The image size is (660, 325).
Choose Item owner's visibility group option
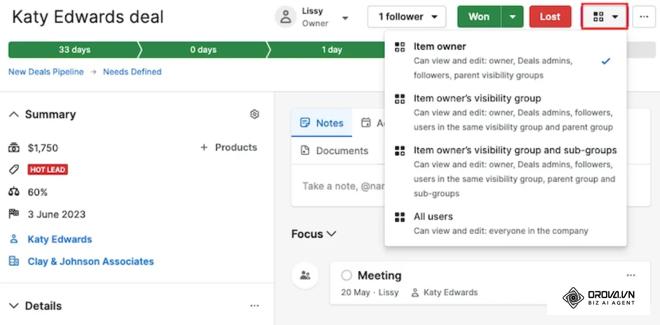pyautogui.click(x=505, y=112)
